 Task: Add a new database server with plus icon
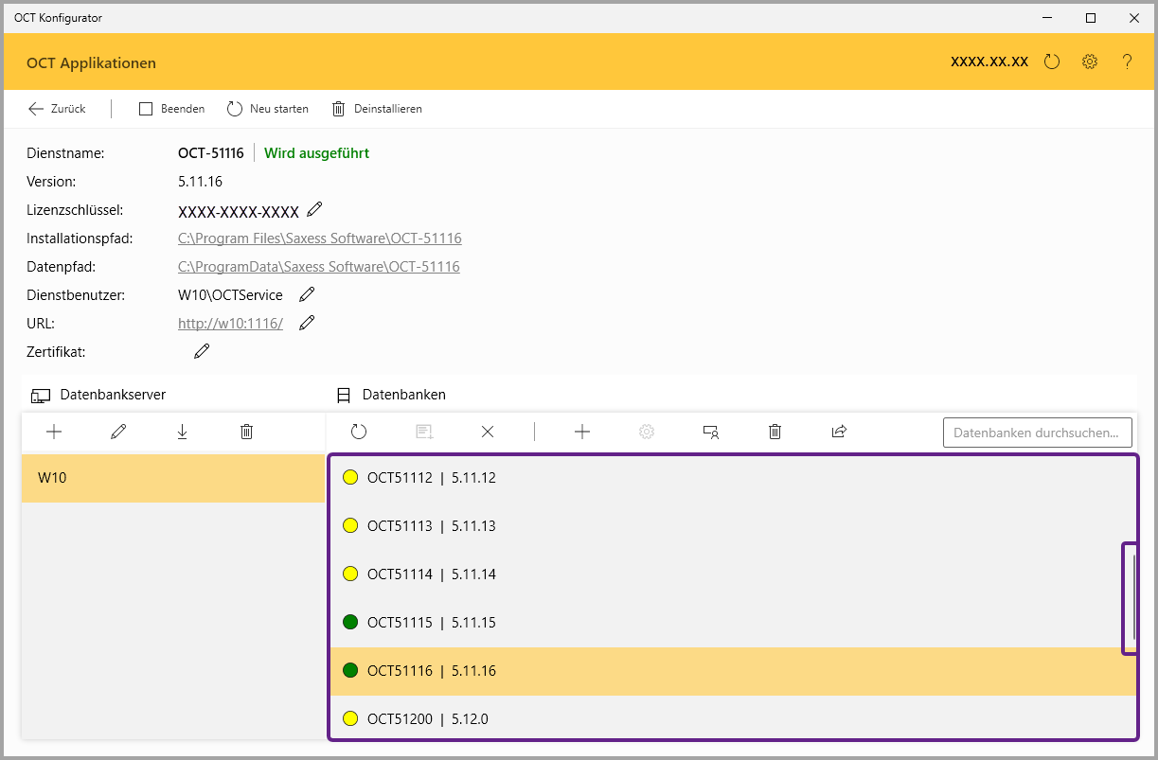pyautogui.click(x=54, y=432)
